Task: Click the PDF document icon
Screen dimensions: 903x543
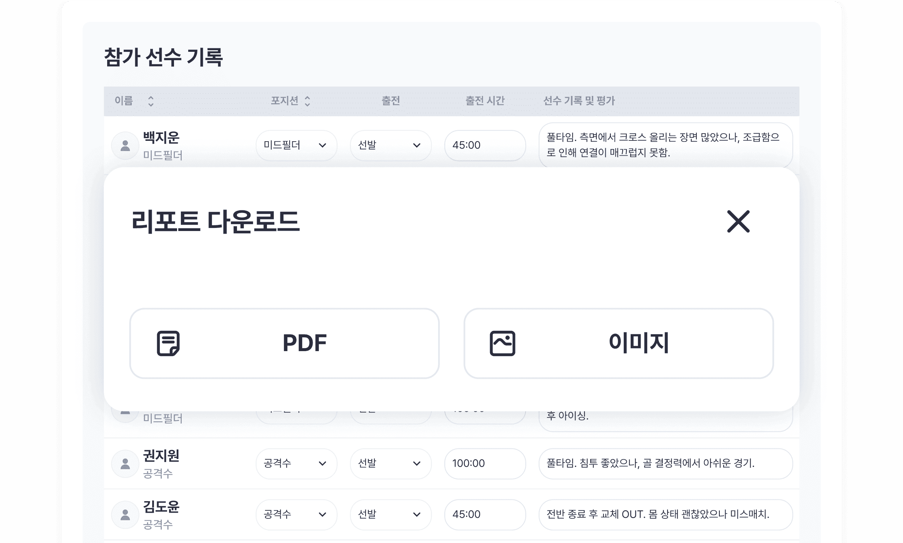Action: [x=168, y=343]
